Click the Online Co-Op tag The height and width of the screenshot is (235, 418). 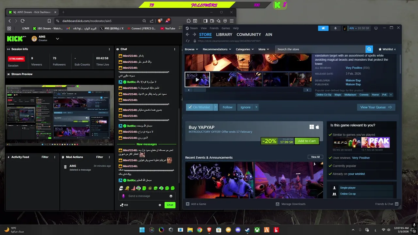(x=324, y=95)
